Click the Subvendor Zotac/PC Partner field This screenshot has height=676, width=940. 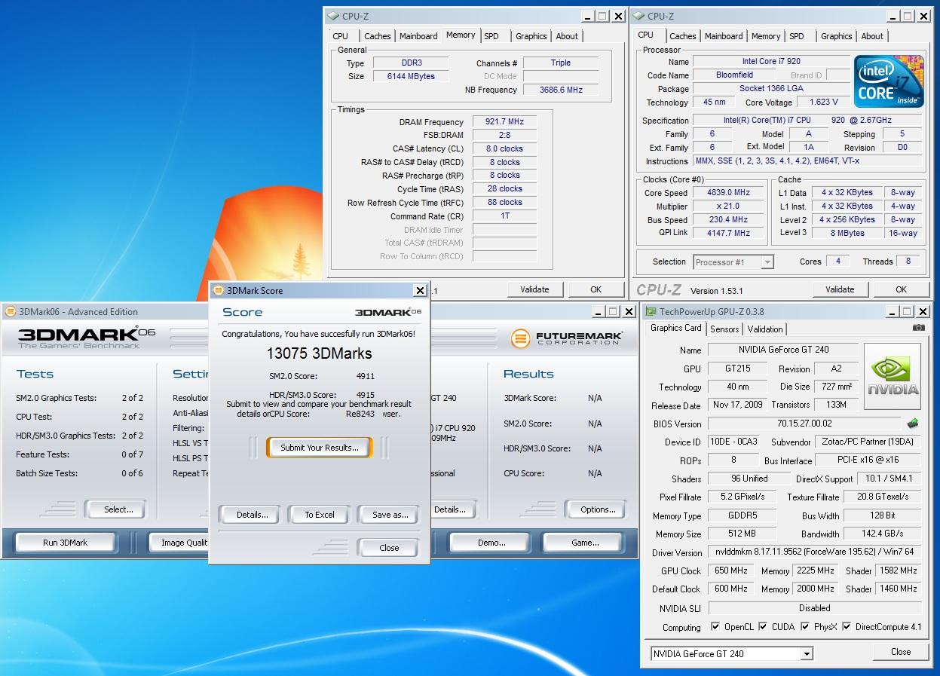[x=868, y=442]
